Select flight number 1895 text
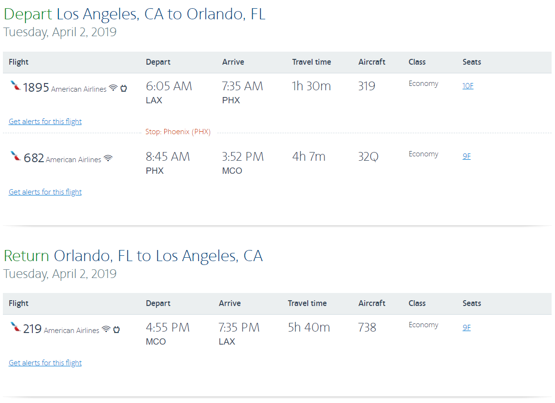555x403 pixels. point(36,87)
